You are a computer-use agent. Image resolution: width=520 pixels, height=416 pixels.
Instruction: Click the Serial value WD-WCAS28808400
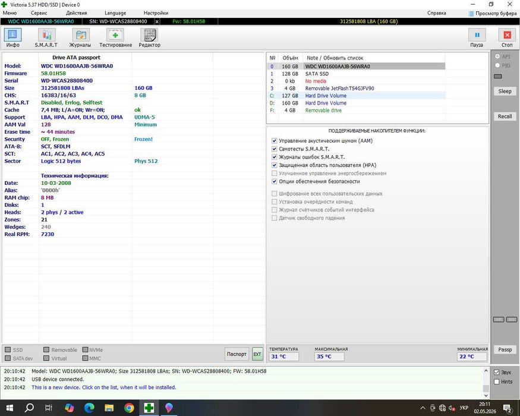coord(67,81)
